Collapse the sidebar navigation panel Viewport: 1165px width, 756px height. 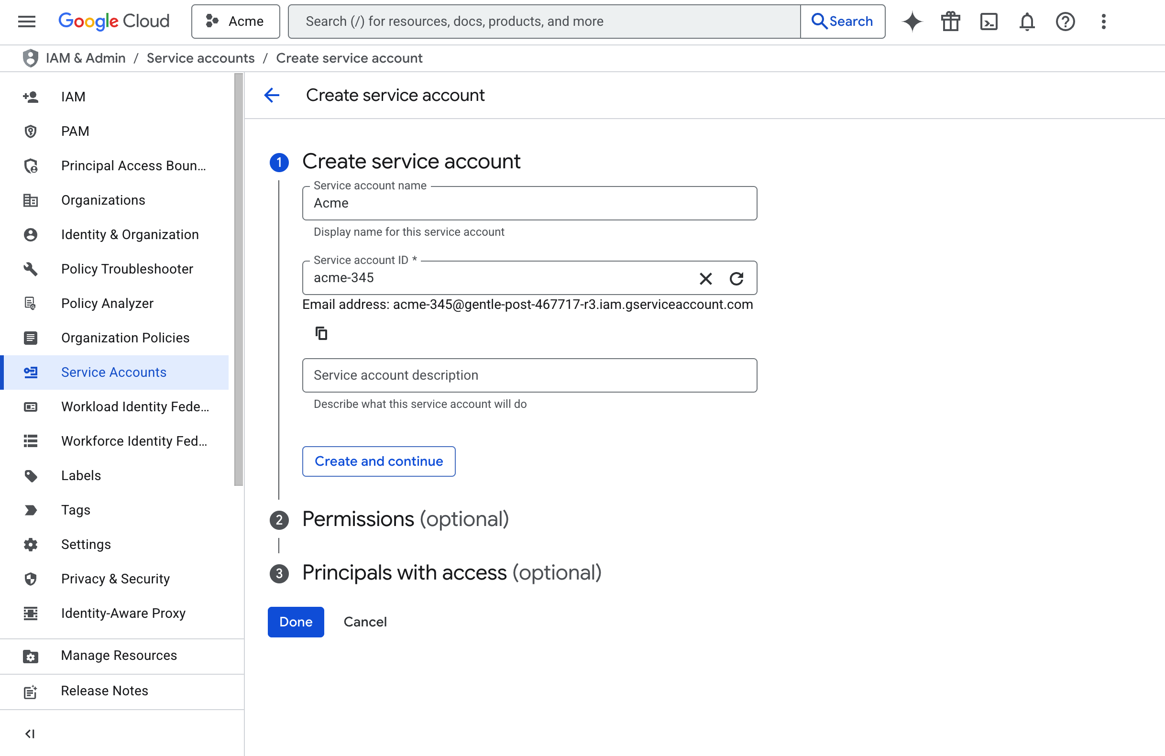(30, 734)
